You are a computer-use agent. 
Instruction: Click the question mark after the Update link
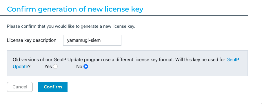(29, 67)
